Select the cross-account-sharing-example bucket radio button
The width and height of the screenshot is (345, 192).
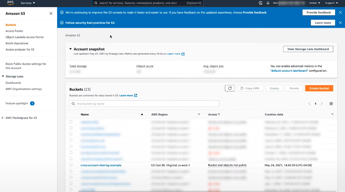pos(71,165)
